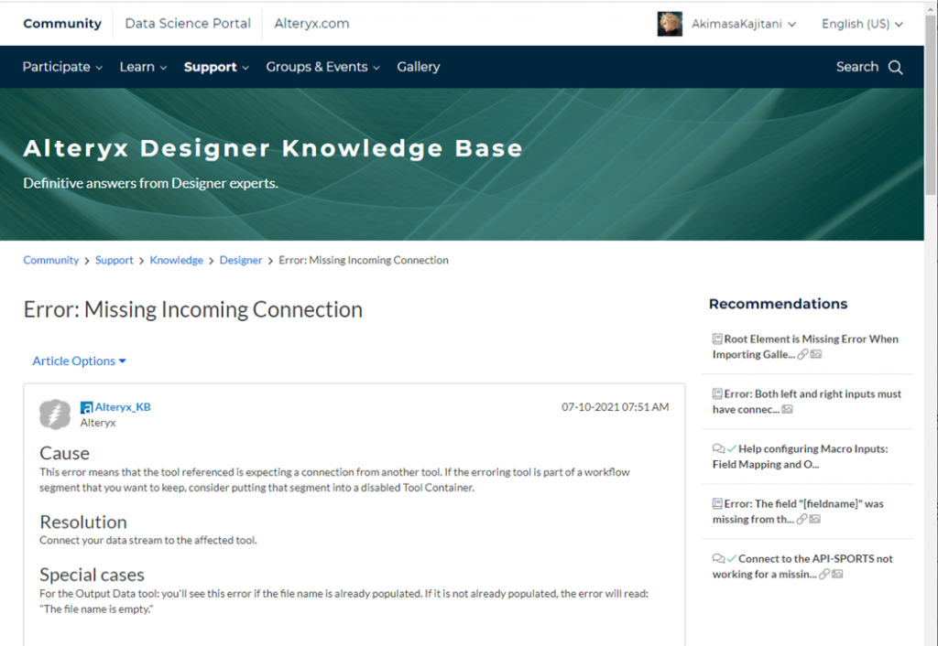Open the Groups & Events menu

322,67
